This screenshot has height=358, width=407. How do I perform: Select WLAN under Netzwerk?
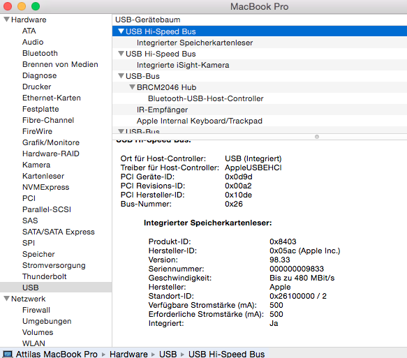[x=34, y=343]
